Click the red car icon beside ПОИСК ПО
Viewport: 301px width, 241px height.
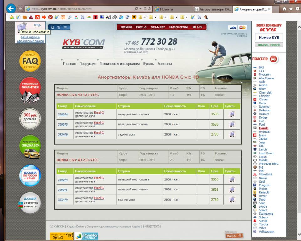pyautogui.click(x=273, y=59)
